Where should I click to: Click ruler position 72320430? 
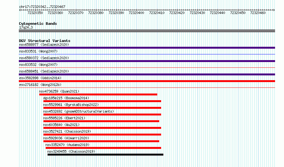click(197, 13)
